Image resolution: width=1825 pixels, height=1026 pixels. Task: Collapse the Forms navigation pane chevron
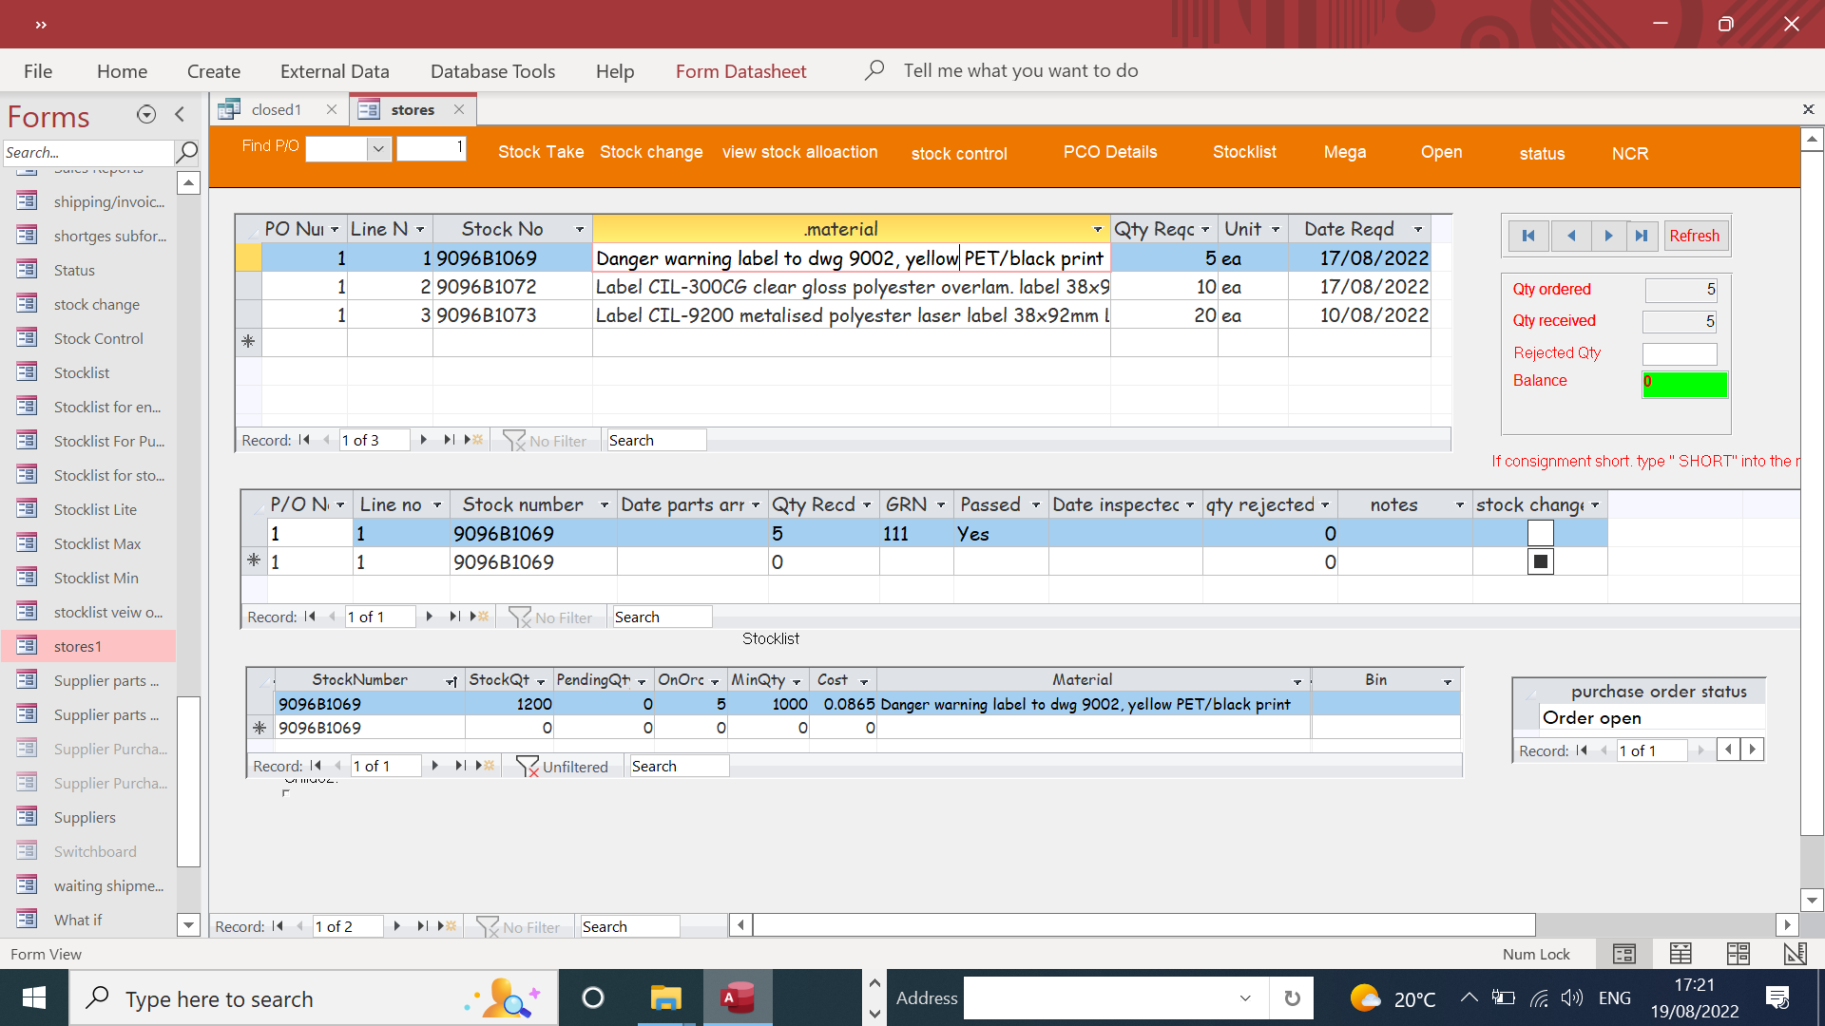point(180,114)
